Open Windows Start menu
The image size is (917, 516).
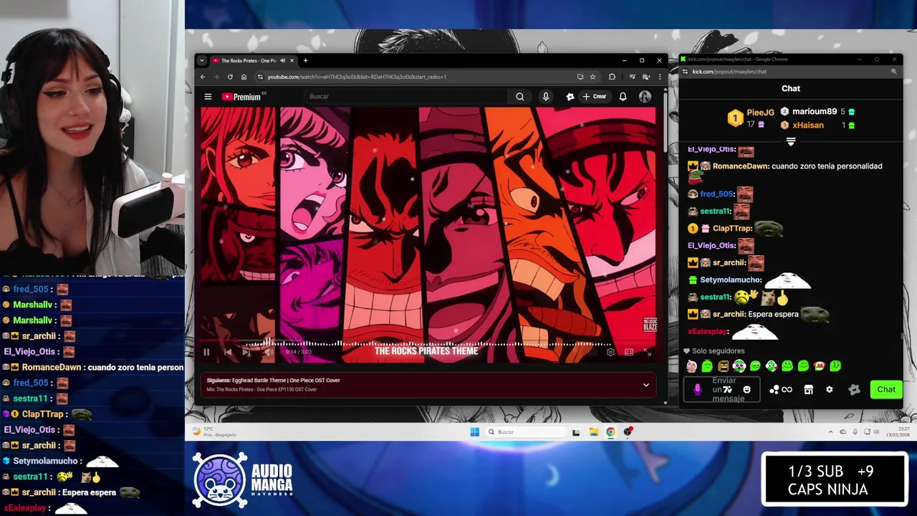tap(474, 432)
